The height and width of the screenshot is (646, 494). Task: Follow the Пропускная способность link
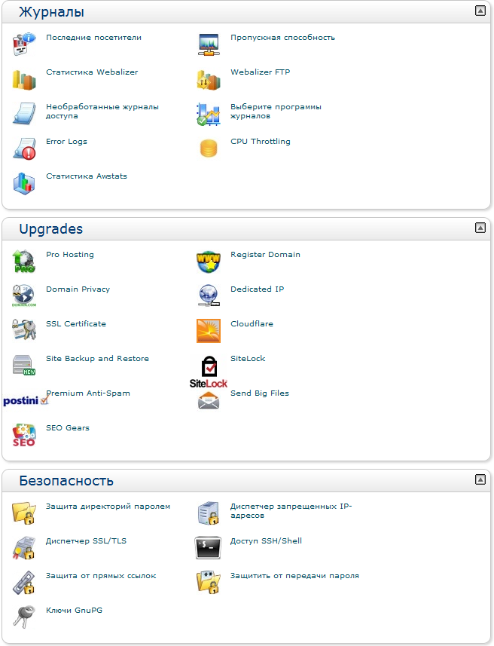282,38
